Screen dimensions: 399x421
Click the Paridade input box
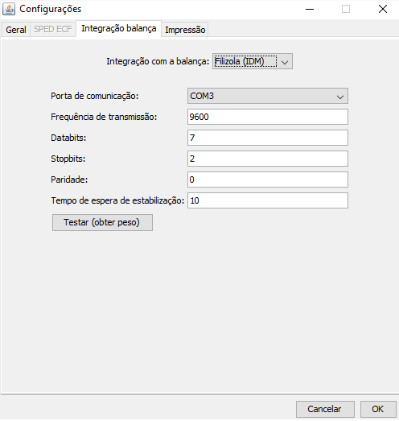tap(268, 180)
